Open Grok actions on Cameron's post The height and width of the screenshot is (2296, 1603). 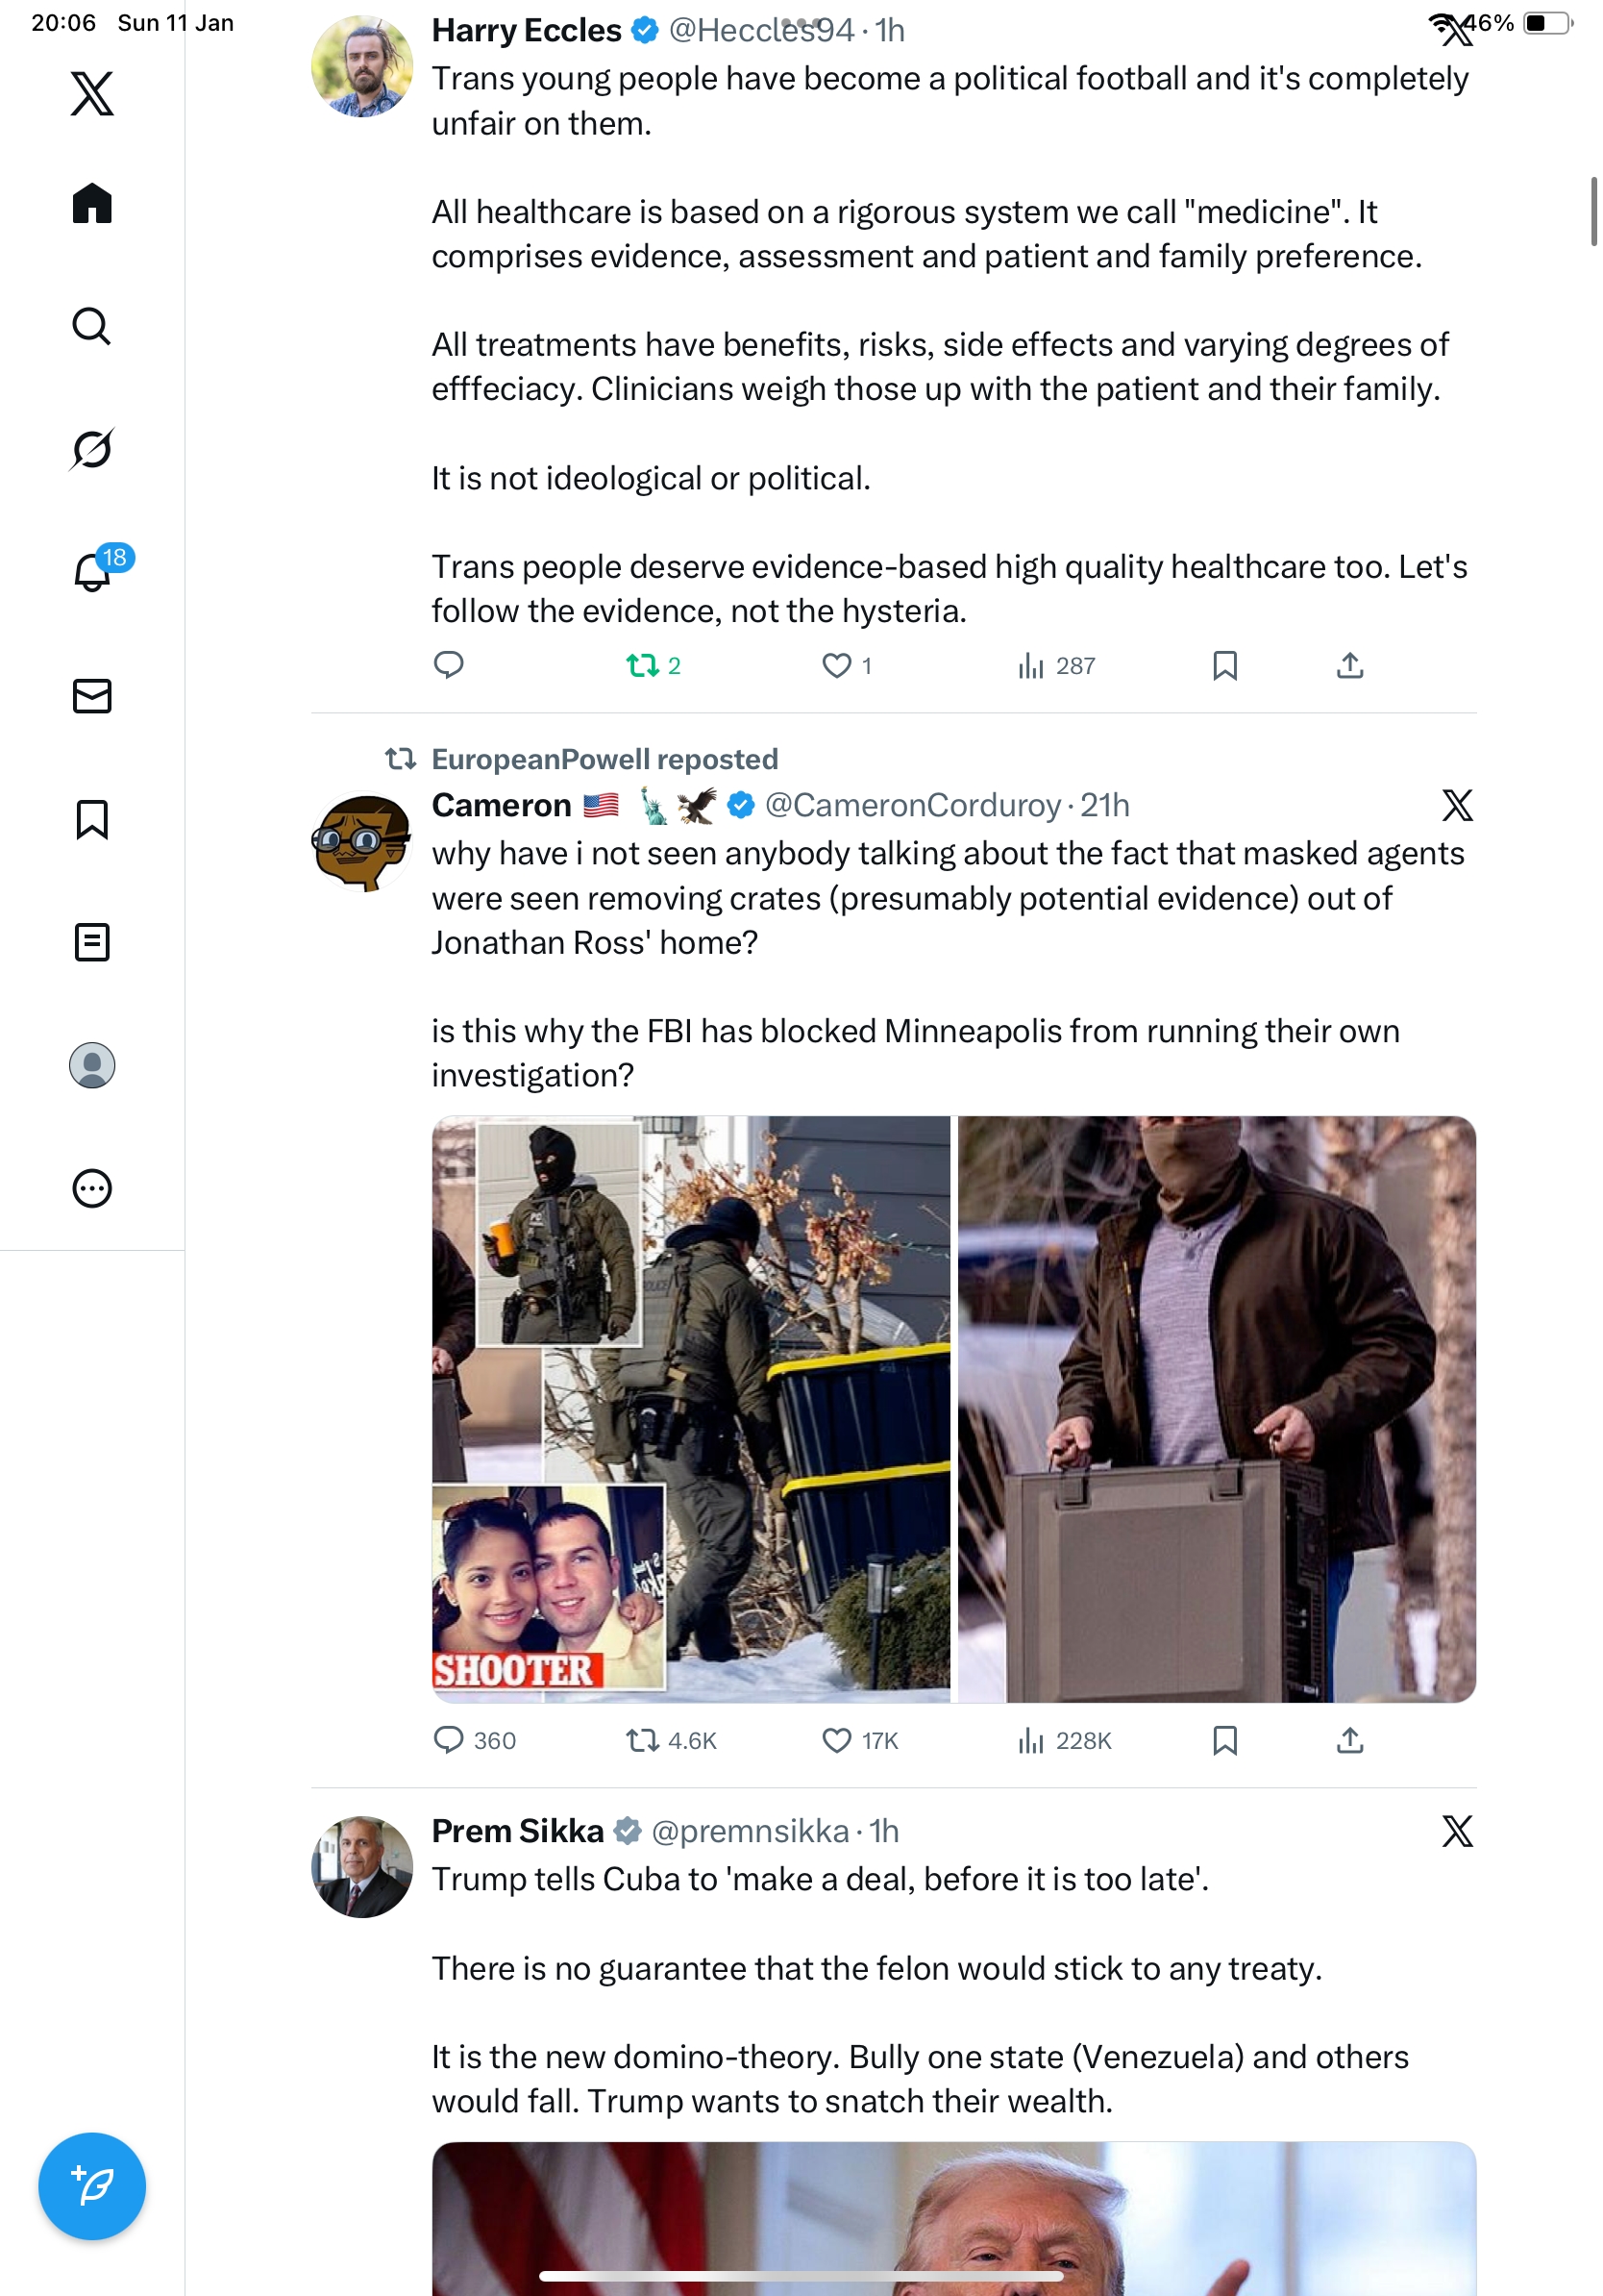pos(1457,805)
